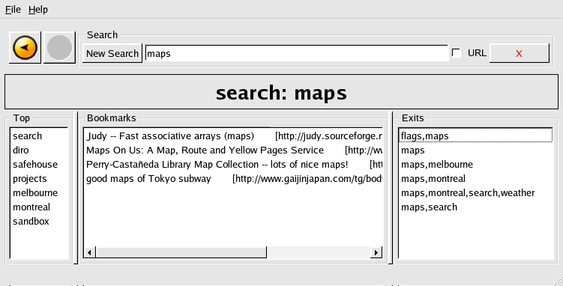Image resolution: width=563 pixels, height=286 pixels.
Task: Select 'search' in the Top list
Action: [x=39, y=136]
